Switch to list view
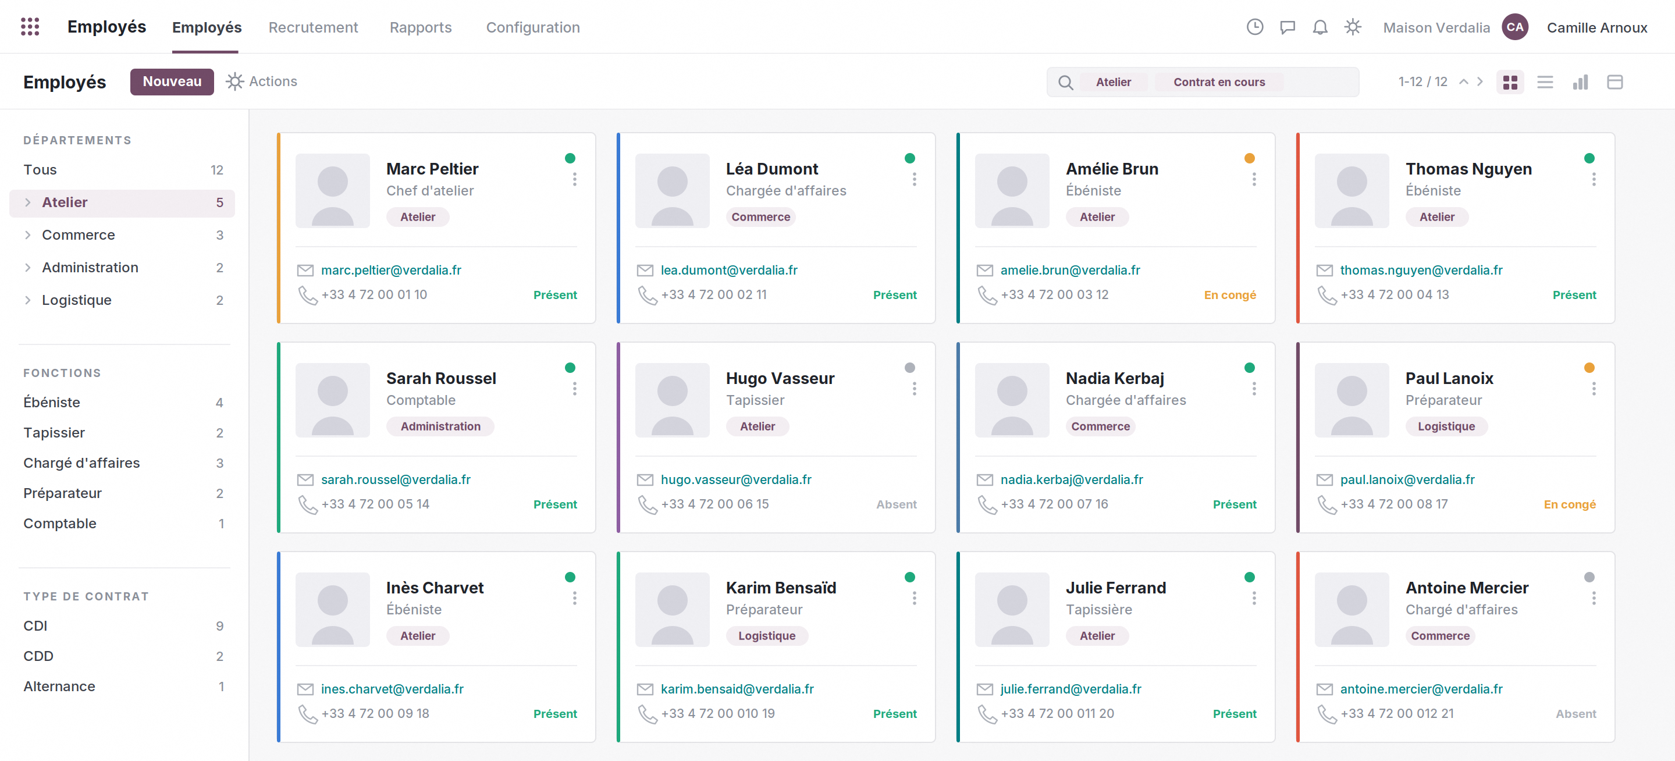This screenshot has height=761, width=1675. (1545, 83)
